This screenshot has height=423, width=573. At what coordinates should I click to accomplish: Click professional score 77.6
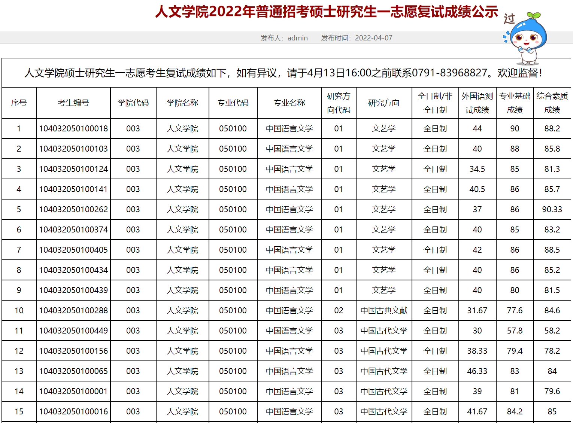click(x=515, y=311)
